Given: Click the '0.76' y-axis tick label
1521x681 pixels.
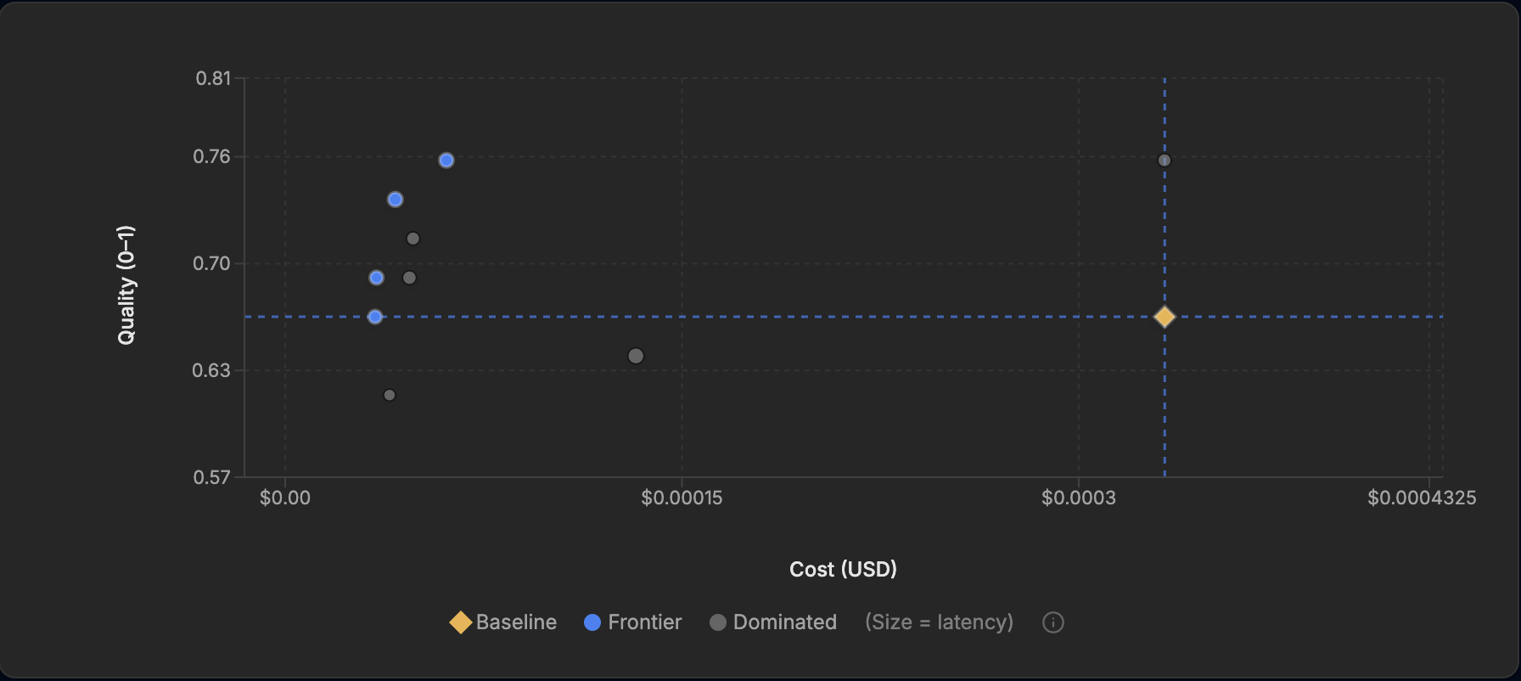Looking at the screenshot, I should click(212, 156).
